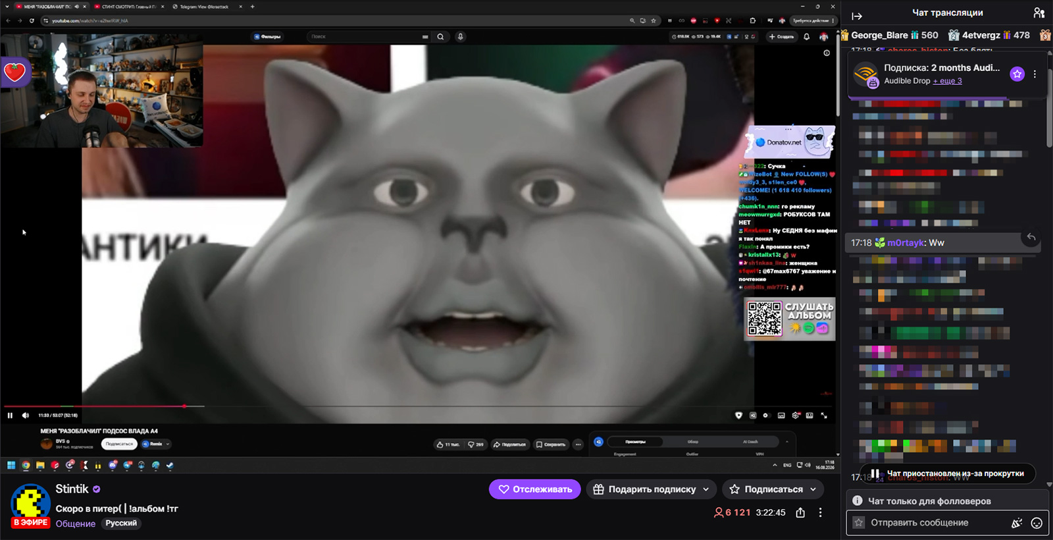Click the strawberry heart icon on the stream

click(x=14, y=71)
